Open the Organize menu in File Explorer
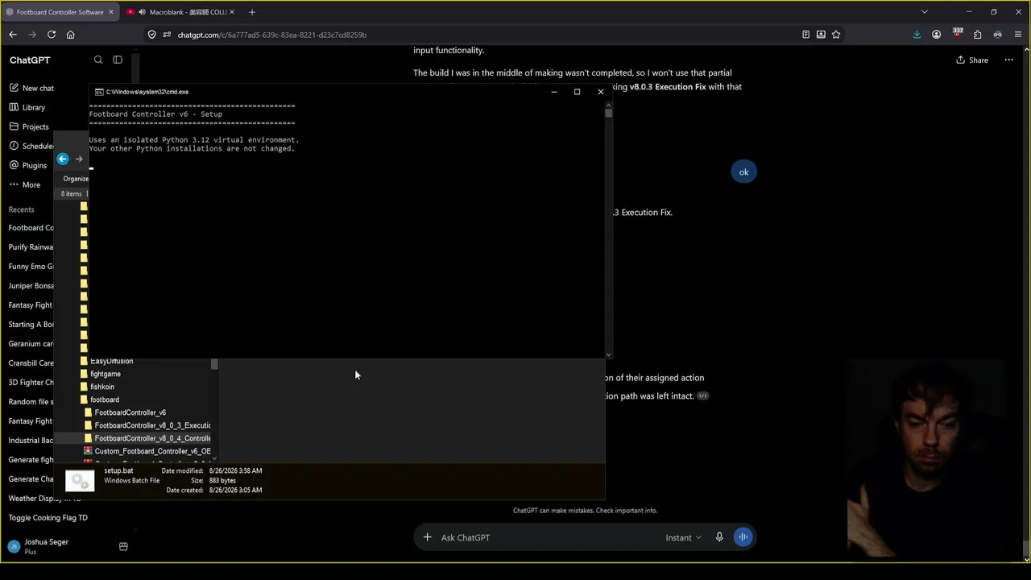The image size is (1031, 580). [x=76, y=179]
